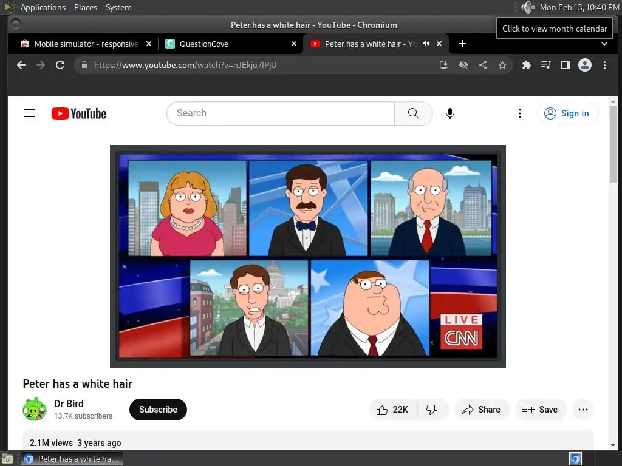Click the YouTube Search field

click(x=281, y=113)
